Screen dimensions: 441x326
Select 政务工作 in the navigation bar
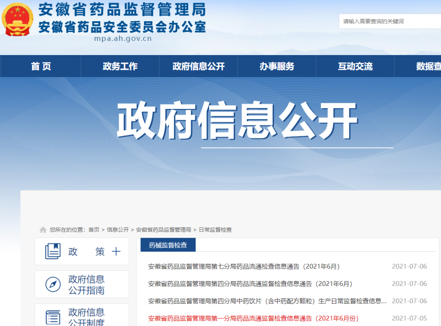[x=120, y=67]
